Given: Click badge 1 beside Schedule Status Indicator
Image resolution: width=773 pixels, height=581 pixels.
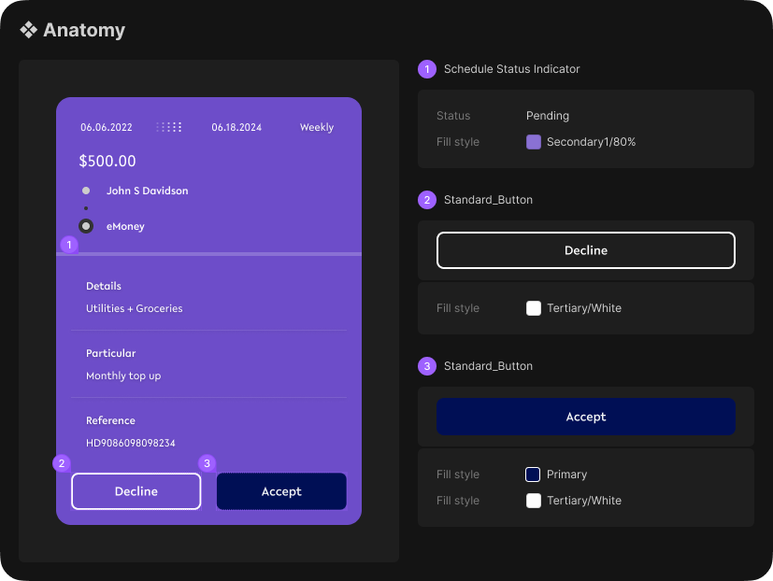Looking at the screenshot, I should (x=427, y=69).
